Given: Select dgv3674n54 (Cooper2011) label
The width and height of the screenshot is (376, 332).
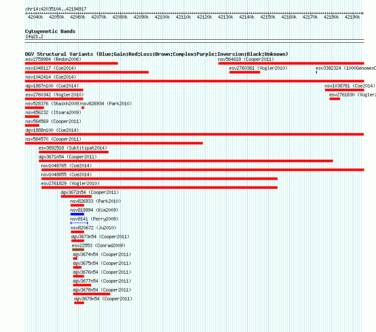Looking at the screenshot, I should (102, 254).
